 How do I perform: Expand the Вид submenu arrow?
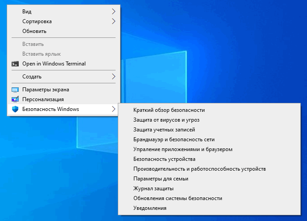click(113, 11)
